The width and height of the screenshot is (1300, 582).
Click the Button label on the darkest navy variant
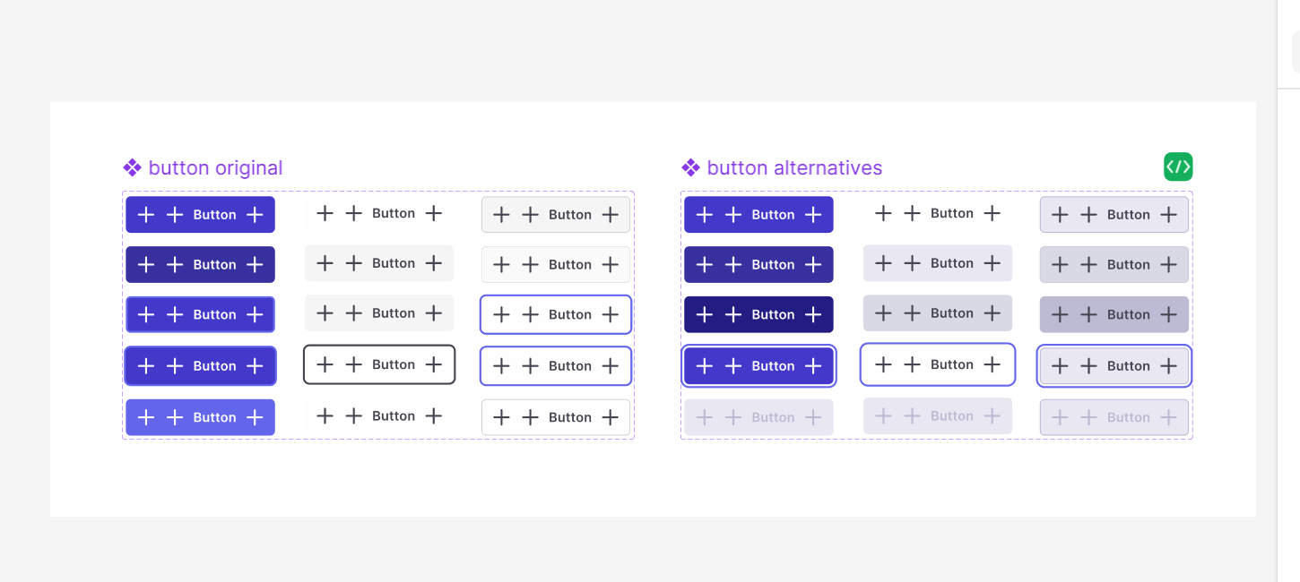tap(773, 314)
